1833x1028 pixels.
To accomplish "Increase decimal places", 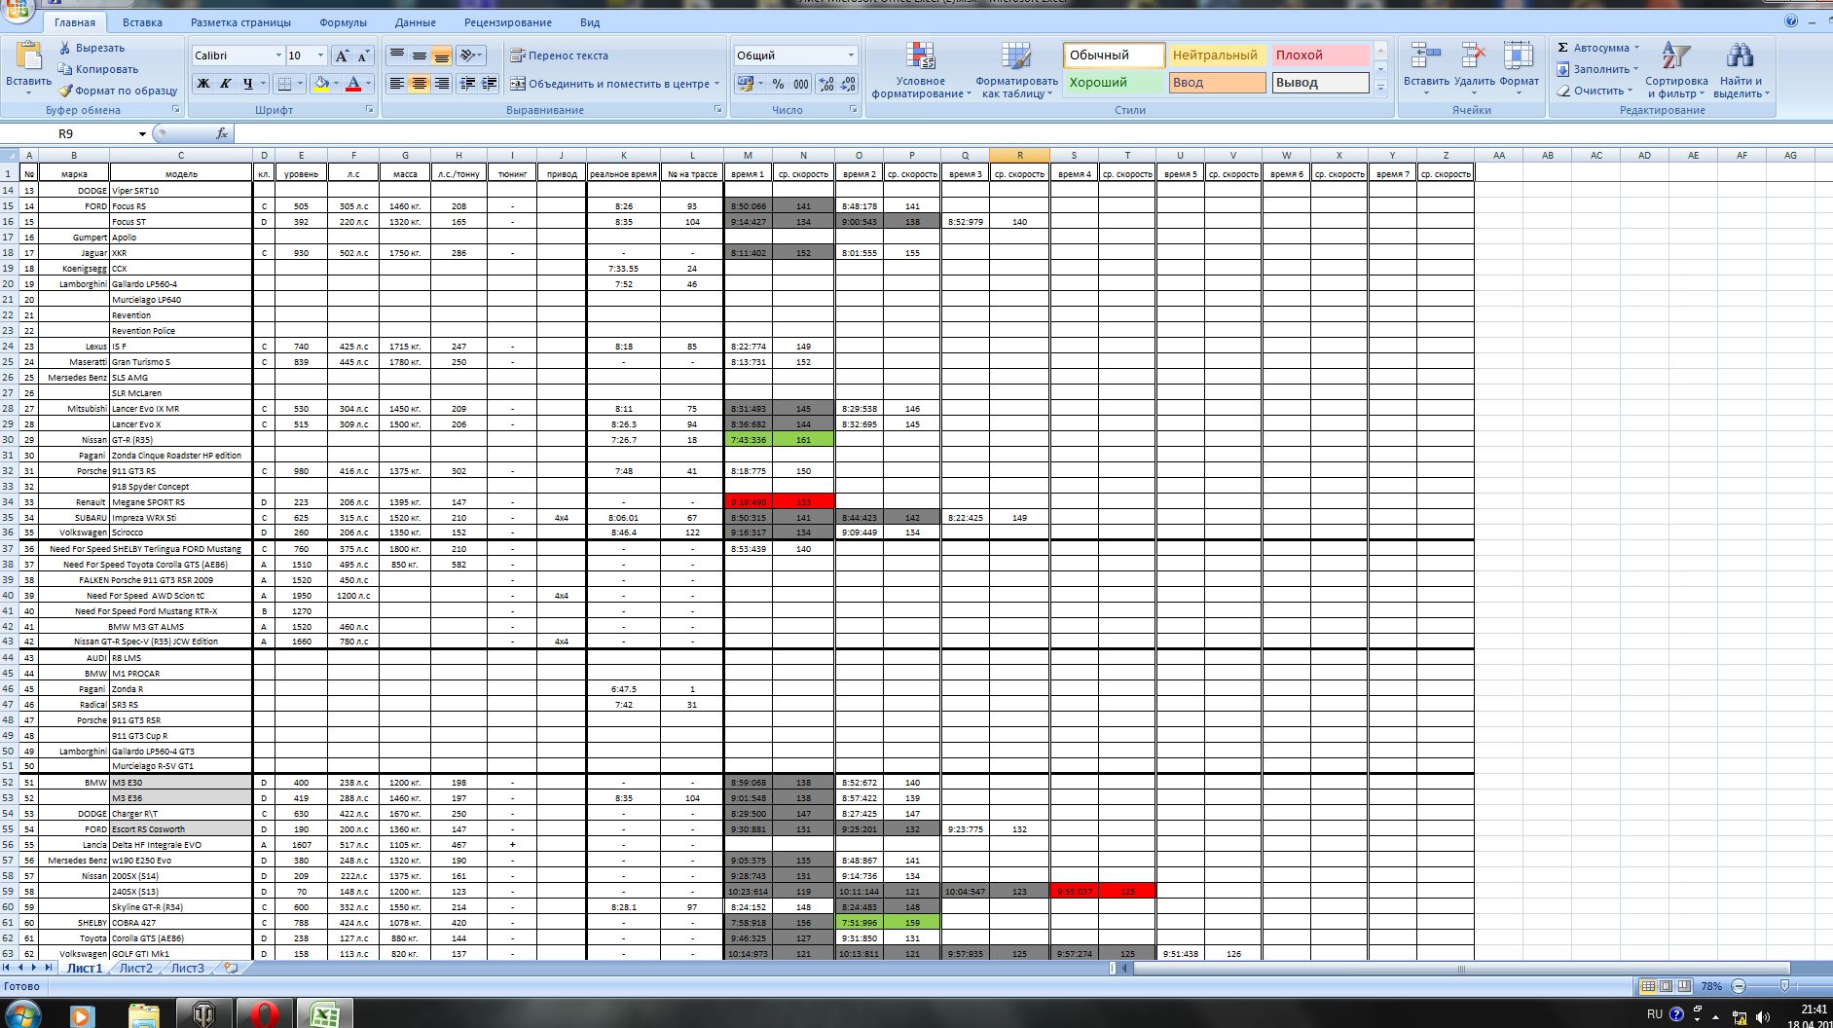I will (826, 84).
